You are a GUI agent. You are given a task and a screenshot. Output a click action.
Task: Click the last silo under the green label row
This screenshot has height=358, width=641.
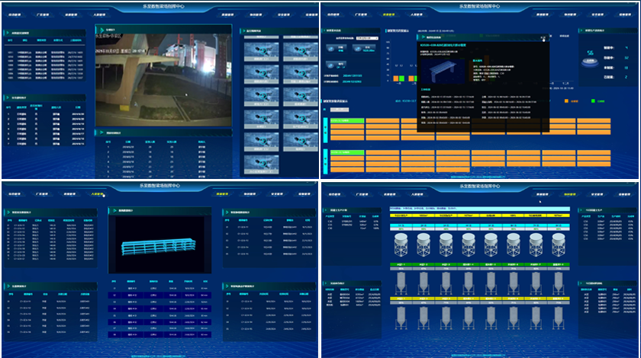tap(559, 283)
